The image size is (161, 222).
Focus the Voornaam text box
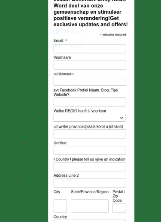90,65
